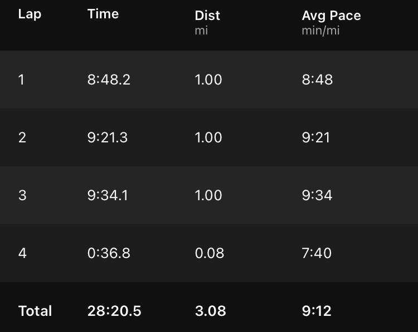
Task: Click lap 1 time 8:48.2
Action: coord(109,80)
